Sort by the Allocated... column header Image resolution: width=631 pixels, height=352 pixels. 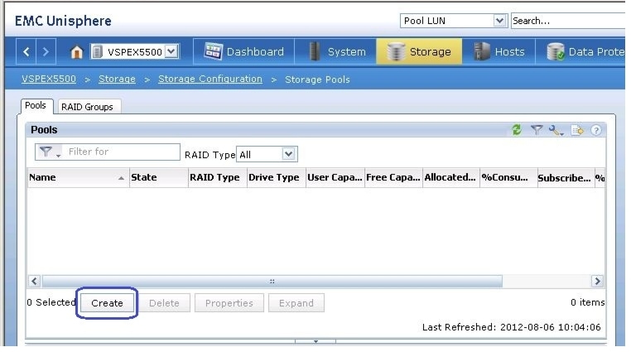451,177
